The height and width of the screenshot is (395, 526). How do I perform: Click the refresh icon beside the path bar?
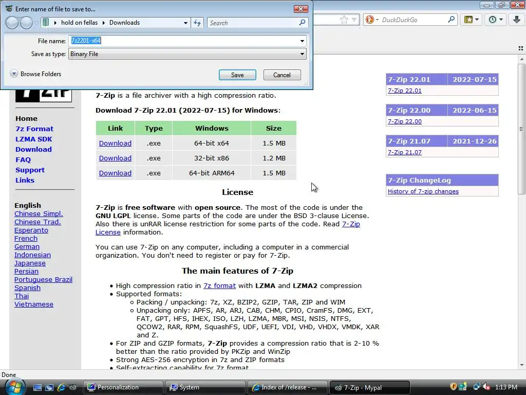(x=197, y=23)
